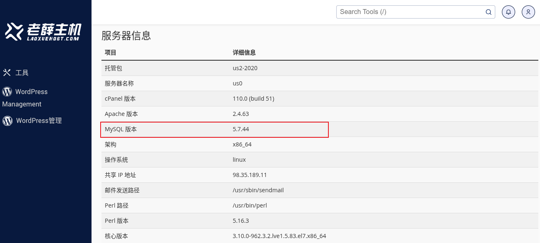This screenshot has height=243, width=540.
Task: Click the Laoxuehost logo in sidebar
Action: (x=43, y=32)
